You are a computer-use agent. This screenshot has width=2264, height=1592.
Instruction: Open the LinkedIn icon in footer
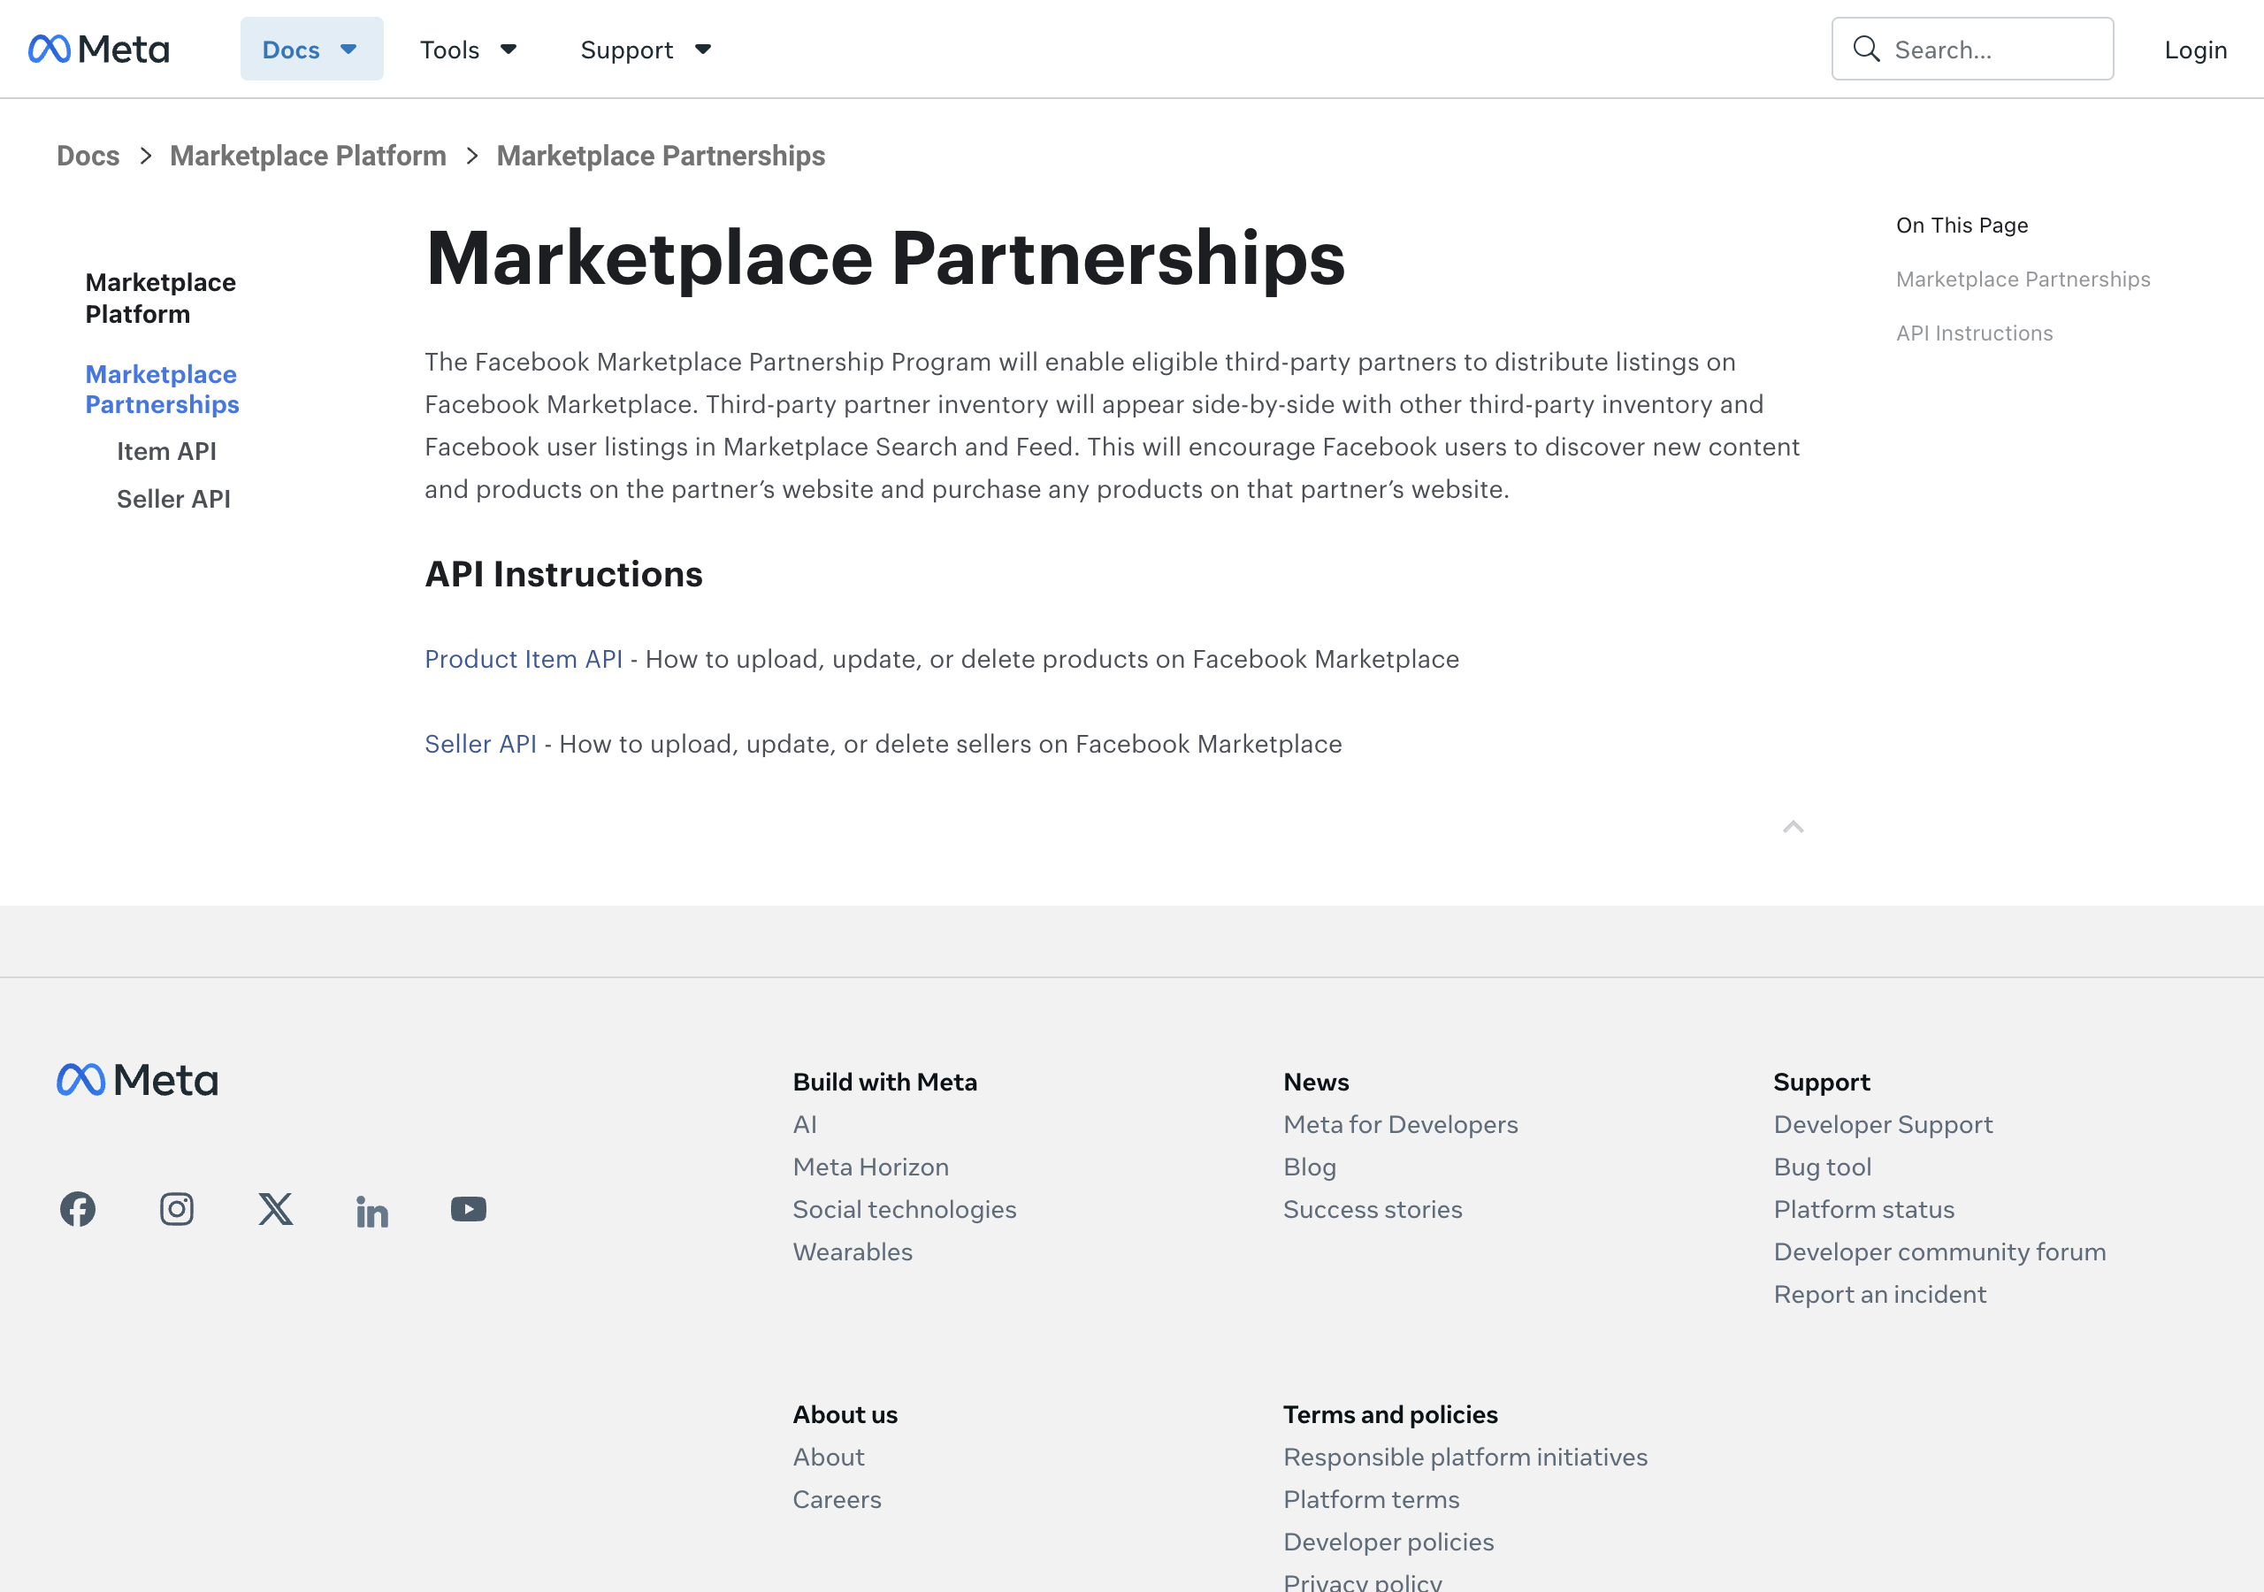pos(372,1212)
